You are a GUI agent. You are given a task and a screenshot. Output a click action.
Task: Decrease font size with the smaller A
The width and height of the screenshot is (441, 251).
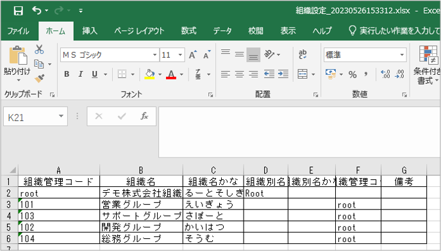coord(207,54)
